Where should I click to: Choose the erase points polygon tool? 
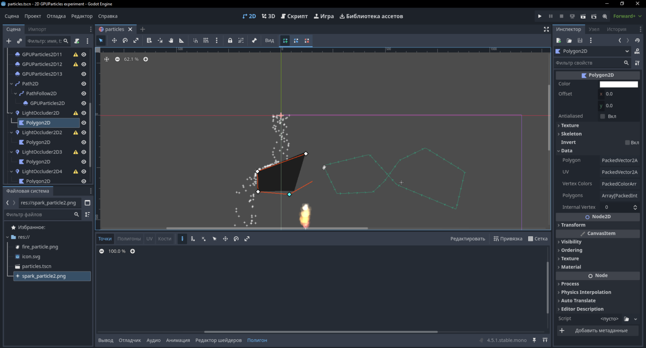[x=307, y=41]
